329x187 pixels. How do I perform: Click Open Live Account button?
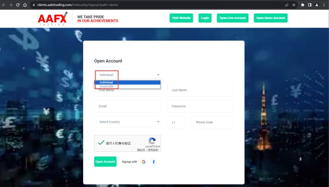[x=232, y=18]
